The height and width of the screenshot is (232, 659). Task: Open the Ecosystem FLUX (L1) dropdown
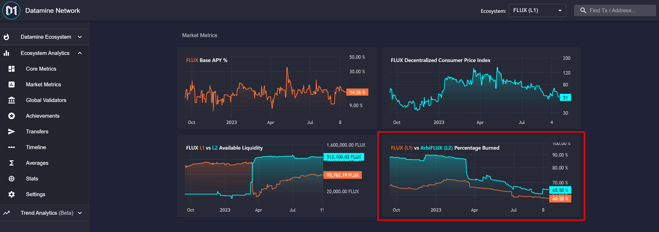pos(537,10)
